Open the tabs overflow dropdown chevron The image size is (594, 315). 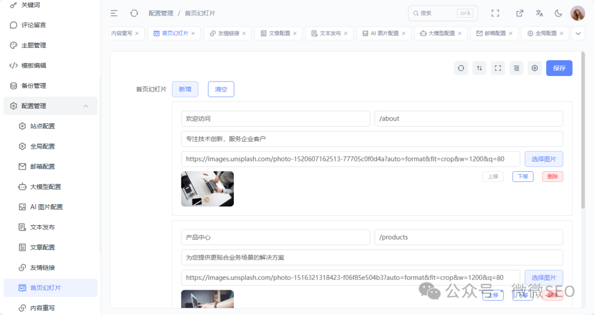[578, 34]
